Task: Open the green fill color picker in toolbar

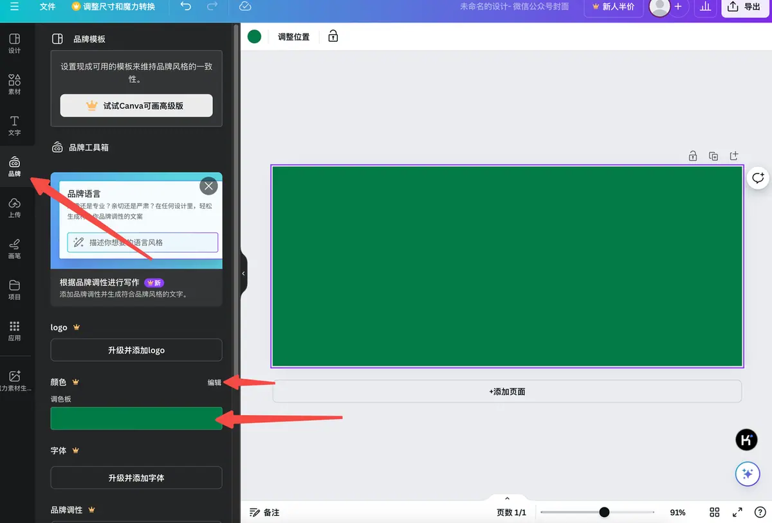Action: pyautogui.click(x=255, y=37)
